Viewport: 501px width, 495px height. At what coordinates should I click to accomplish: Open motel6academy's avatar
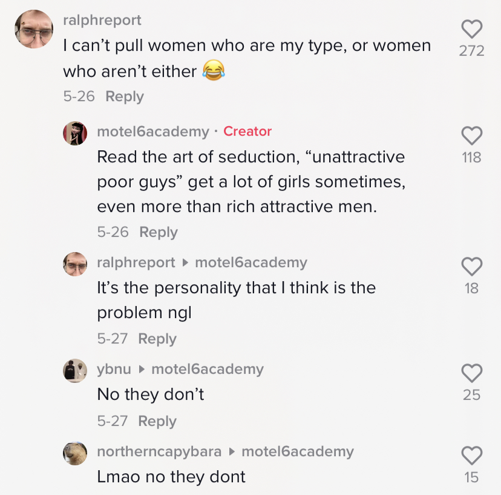75,133
